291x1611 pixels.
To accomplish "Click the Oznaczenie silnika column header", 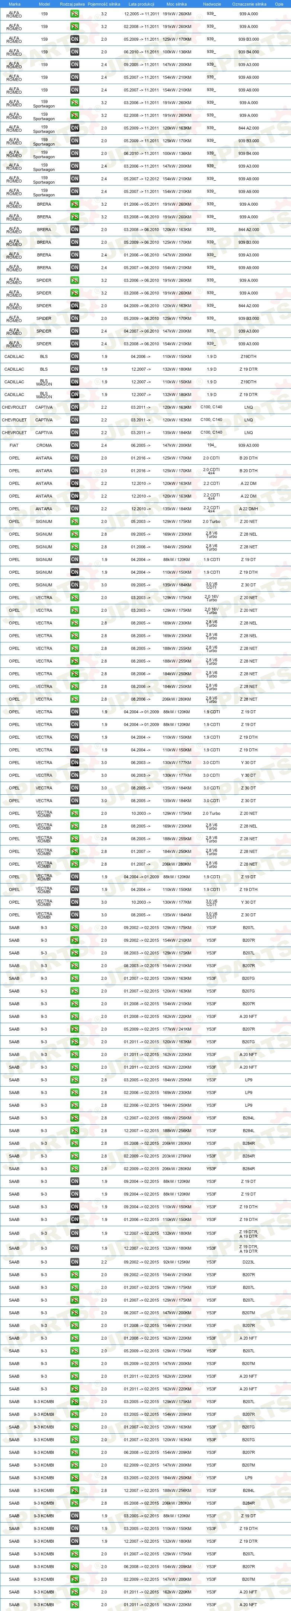I will click(249, 4).
